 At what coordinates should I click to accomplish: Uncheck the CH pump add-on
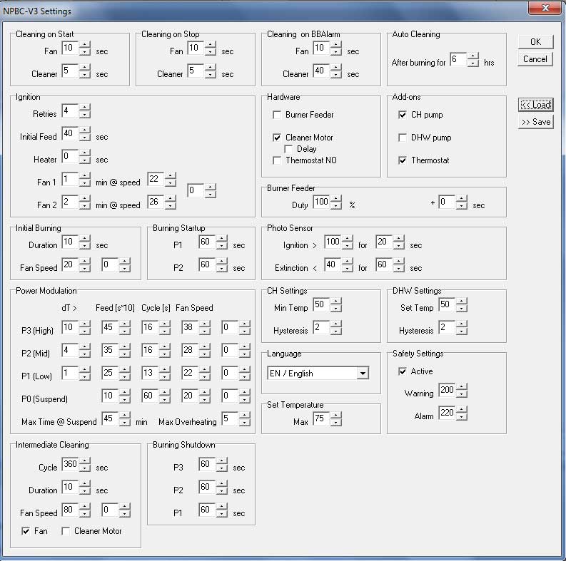pos(403,115)
